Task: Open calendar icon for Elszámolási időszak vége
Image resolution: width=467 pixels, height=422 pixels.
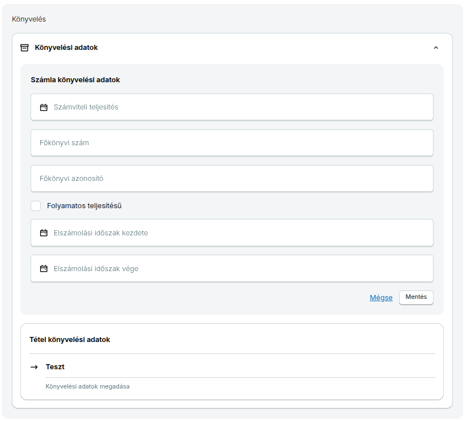Action: tap(44, 269)
